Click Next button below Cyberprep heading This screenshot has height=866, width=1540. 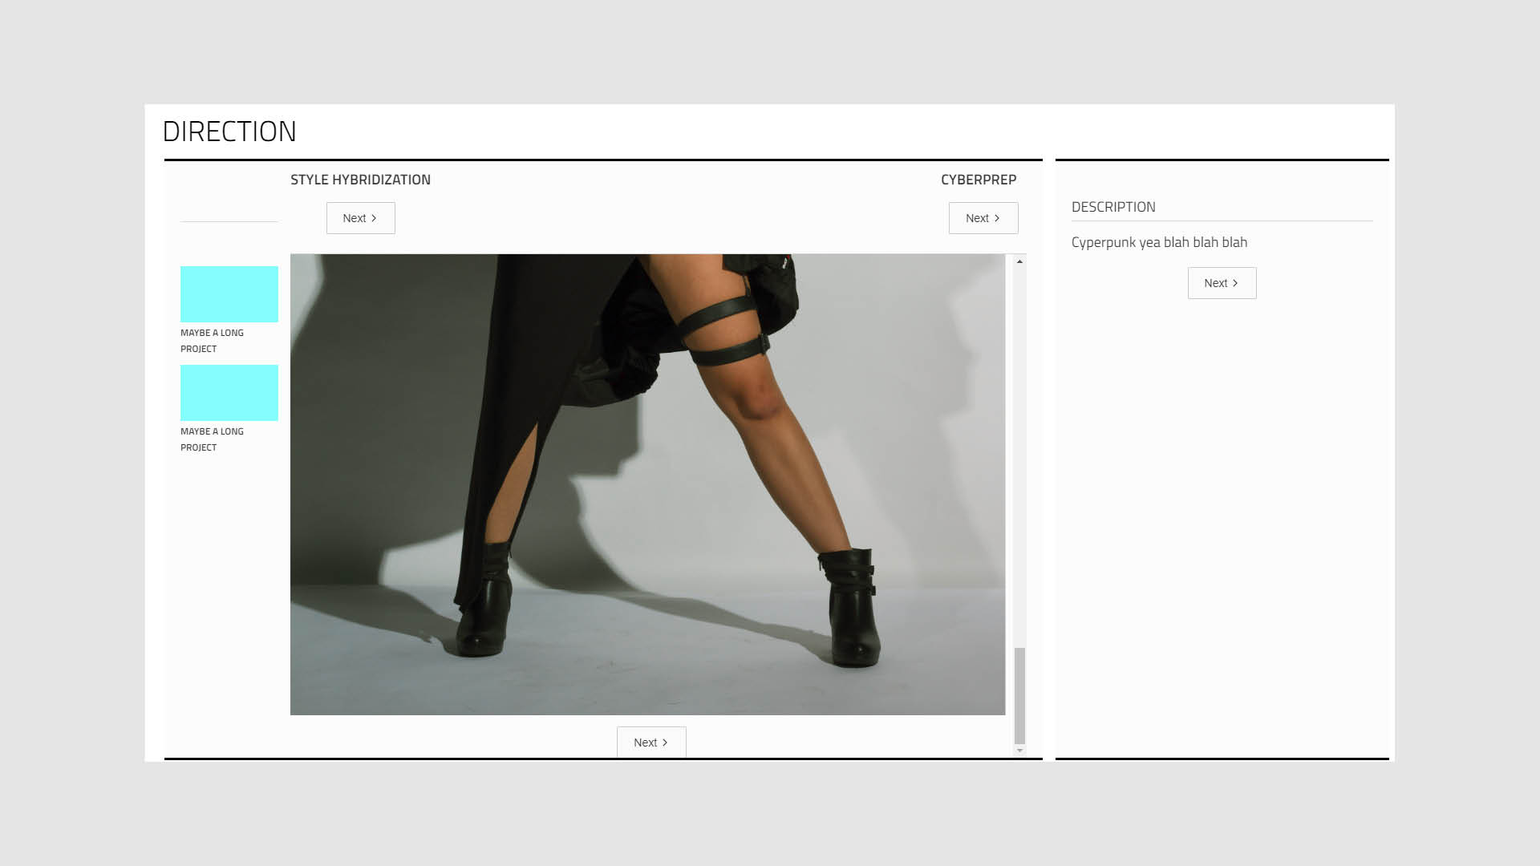coord(983,218)
